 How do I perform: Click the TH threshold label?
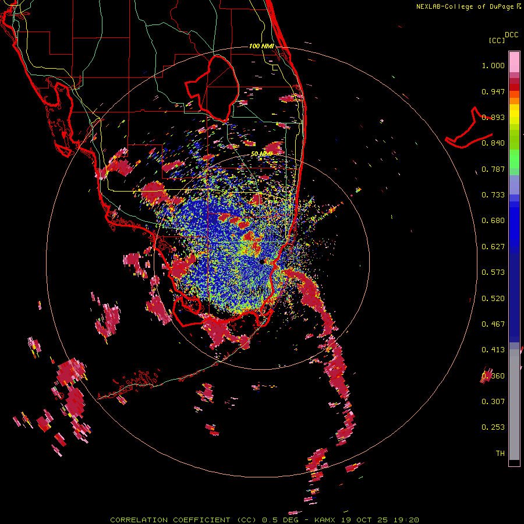500,454
